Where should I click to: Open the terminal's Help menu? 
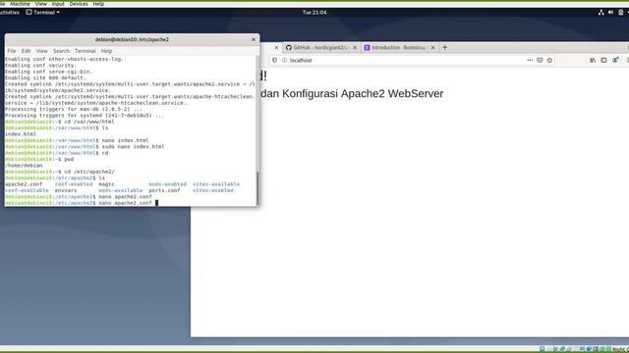106,51
